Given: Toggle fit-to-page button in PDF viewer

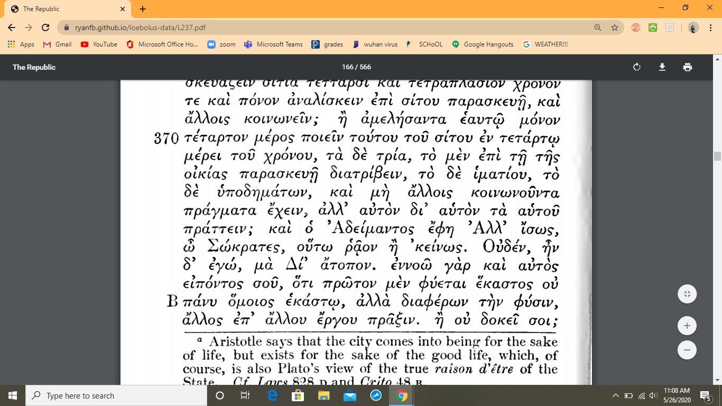Looking at the screenshot, I should (x=687, y=294).
